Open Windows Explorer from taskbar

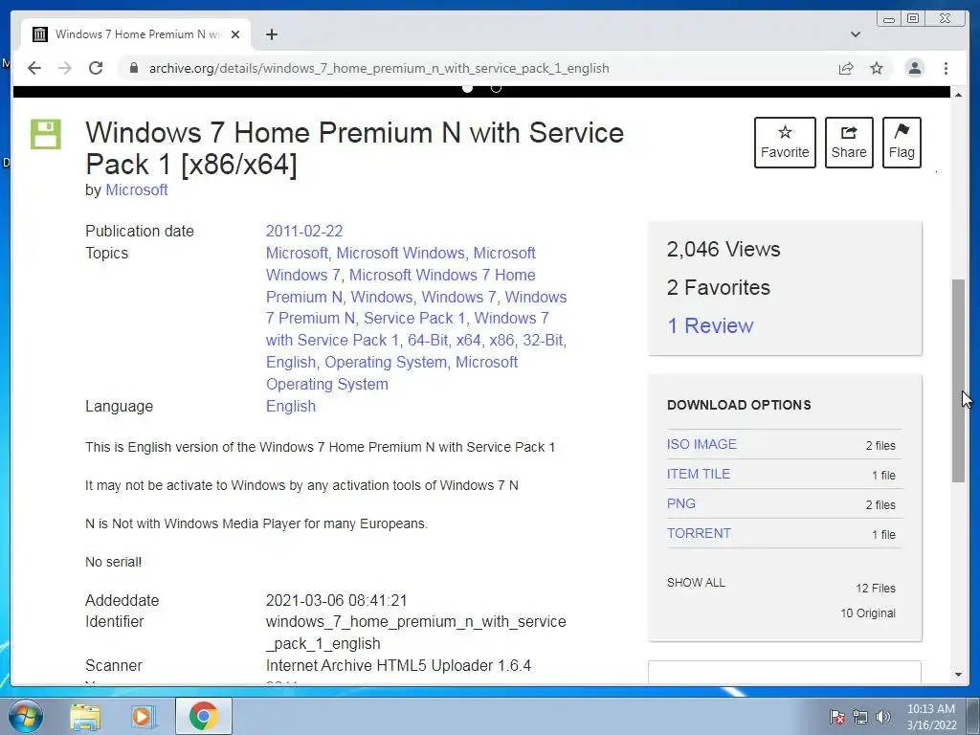click(x=85, y=716)
